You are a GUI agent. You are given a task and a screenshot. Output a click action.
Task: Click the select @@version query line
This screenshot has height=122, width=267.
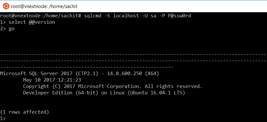[x=32, y=22]
